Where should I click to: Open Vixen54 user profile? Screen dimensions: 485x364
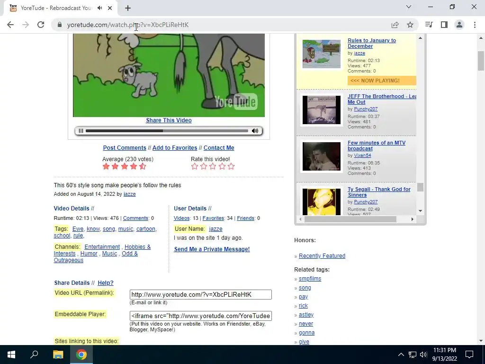[362, 155]
